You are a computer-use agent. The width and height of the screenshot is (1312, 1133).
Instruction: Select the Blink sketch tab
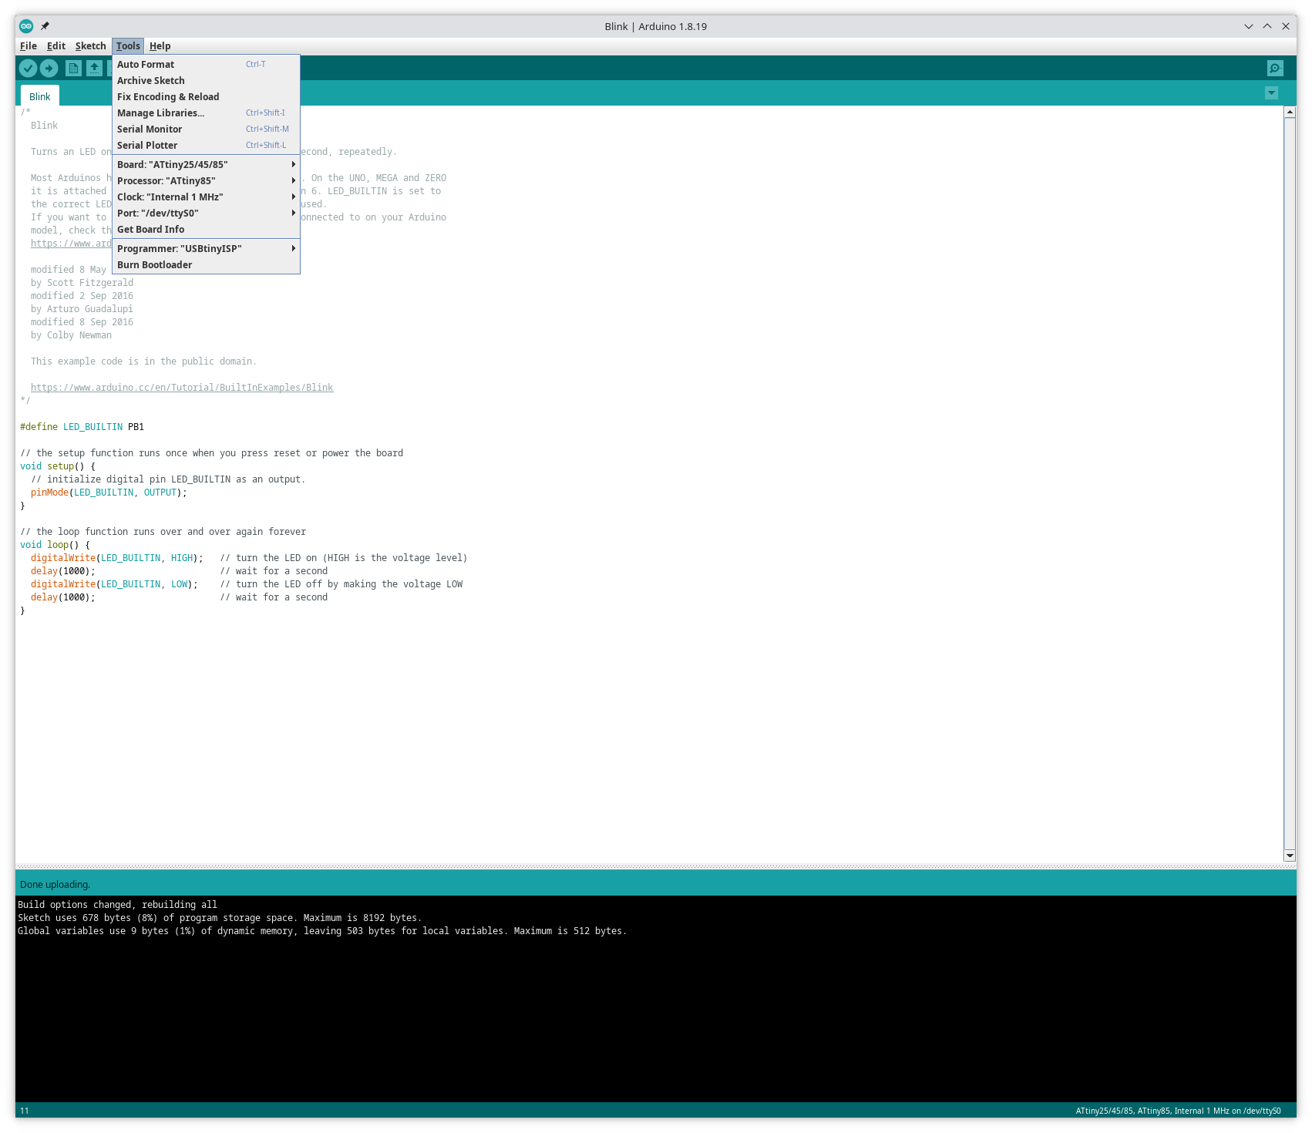pyautogui.click(x=40, y=96)
